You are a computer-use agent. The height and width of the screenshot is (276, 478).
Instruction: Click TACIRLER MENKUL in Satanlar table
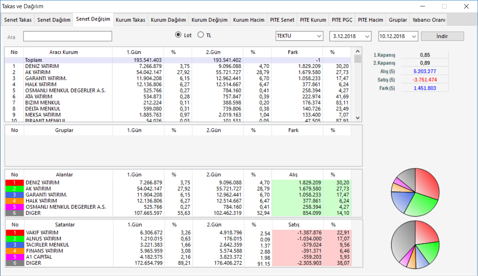47,245
